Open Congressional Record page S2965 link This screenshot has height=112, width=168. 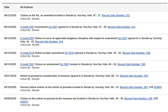(x=157, y=87)
